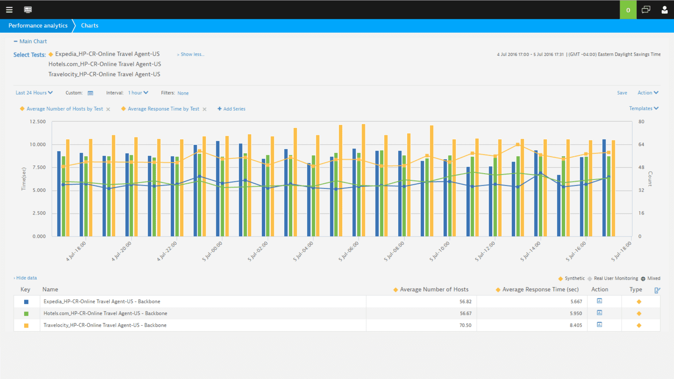Image resolution: width=674 pixels, height=379 pixels.
Task: Open the user account icon
Action: (664, 10)
